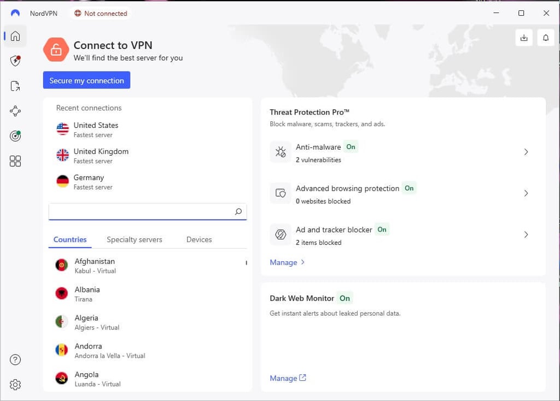Select 'Algeria' in the countries list
This screenshot has height=401, width=560.
click(x=86, y=318)
